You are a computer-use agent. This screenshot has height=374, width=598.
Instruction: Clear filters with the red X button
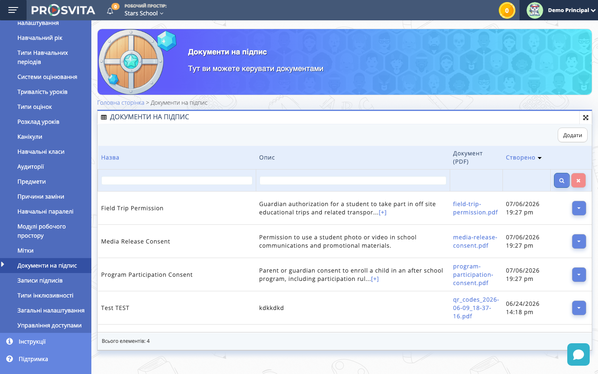point(578,180)
